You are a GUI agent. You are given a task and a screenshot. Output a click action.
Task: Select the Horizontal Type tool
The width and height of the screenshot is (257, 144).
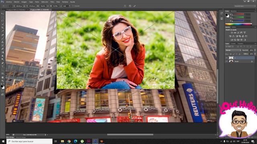coord(2,67)
